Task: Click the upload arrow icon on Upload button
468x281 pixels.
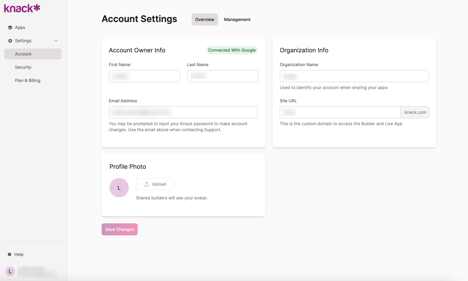Action: pyautogui.click(x=146, y=184)
